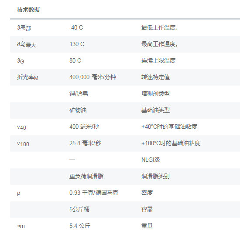Select the 130 C maximum temperature value

click(x=77, y=44)
